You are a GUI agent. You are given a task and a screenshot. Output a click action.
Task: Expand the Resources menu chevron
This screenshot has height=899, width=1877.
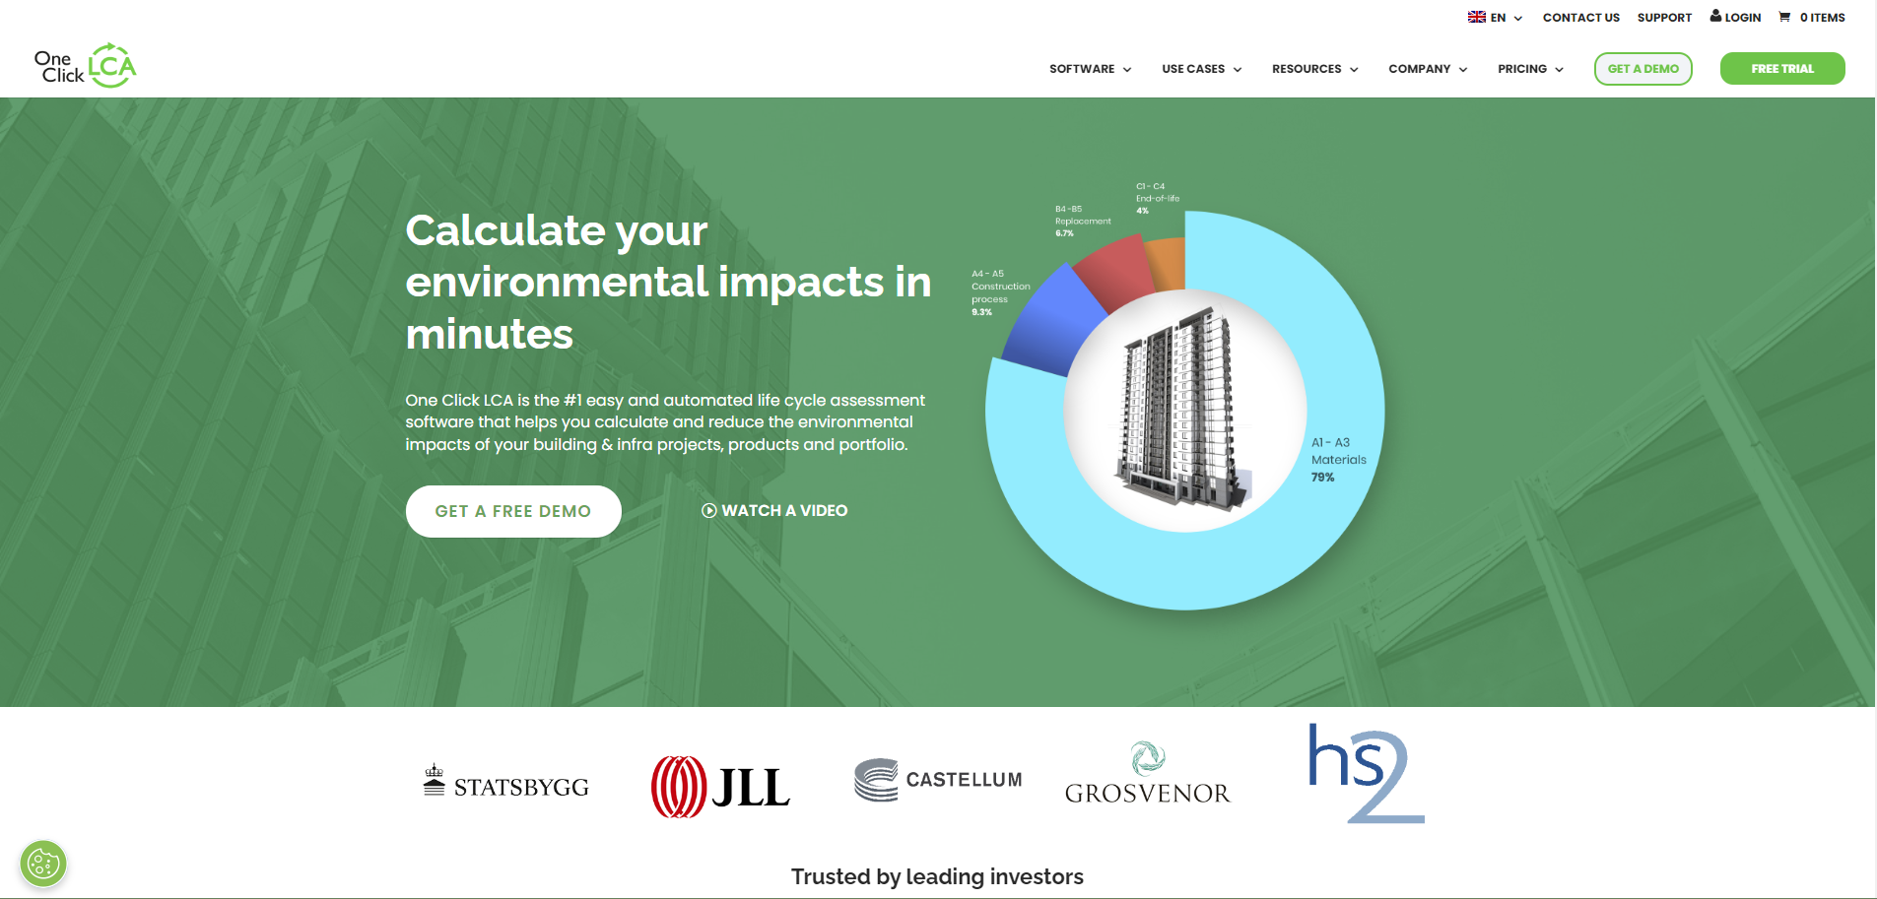tap(1354, 70)
